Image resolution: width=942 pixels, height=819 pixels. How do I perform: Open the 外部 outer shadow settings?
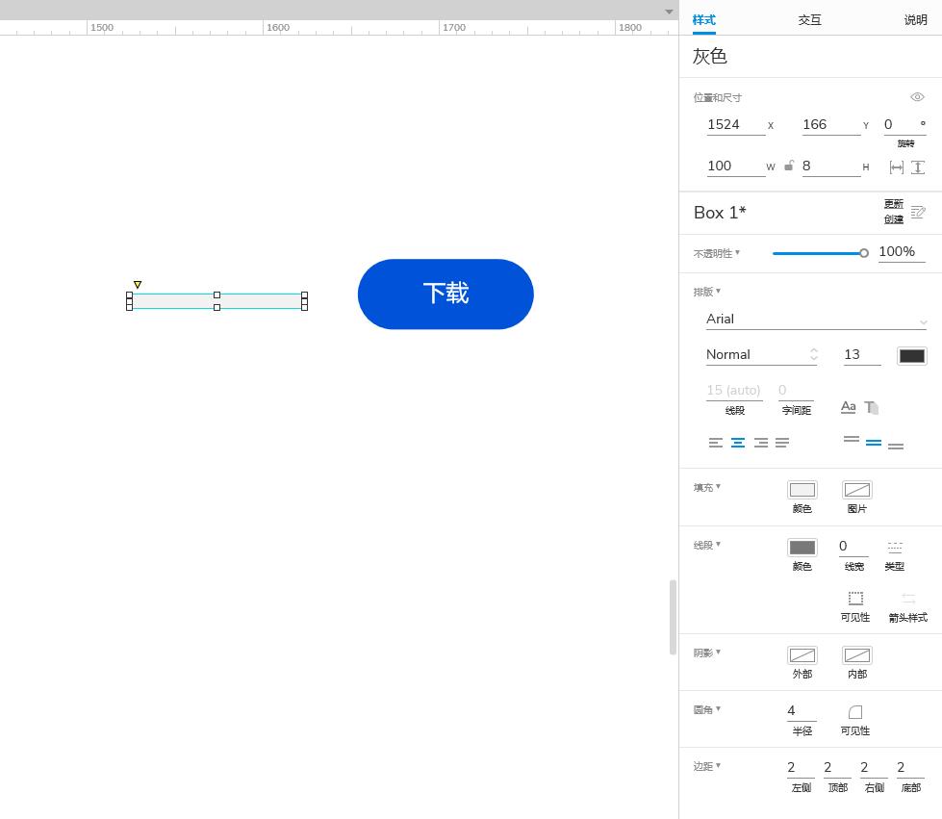coord(802,655)
